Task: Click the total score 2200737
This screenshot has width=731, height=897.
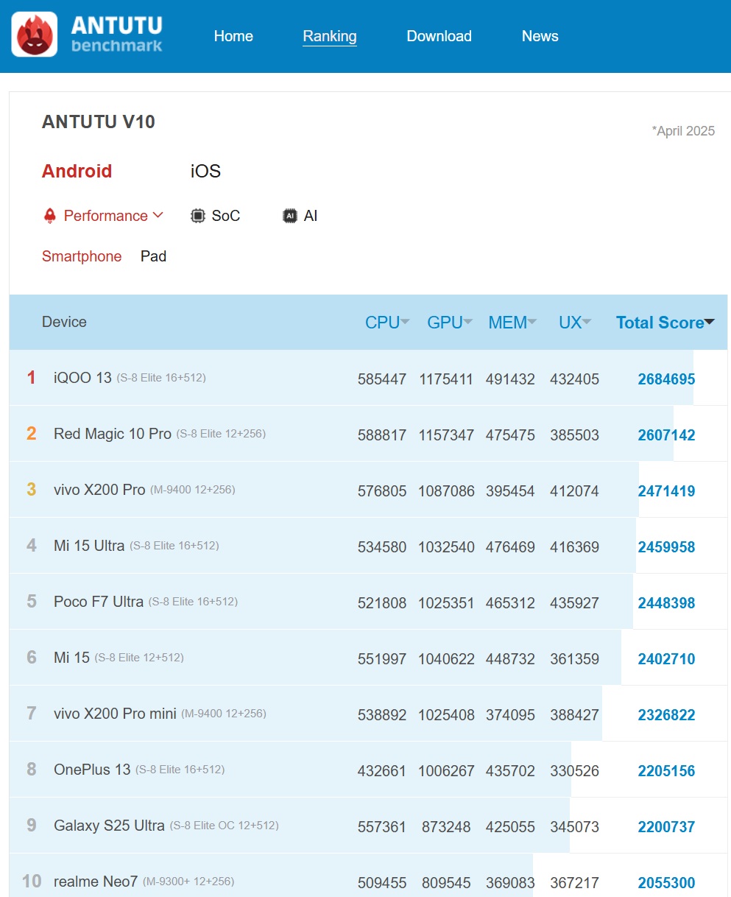Action: point(666,827)
